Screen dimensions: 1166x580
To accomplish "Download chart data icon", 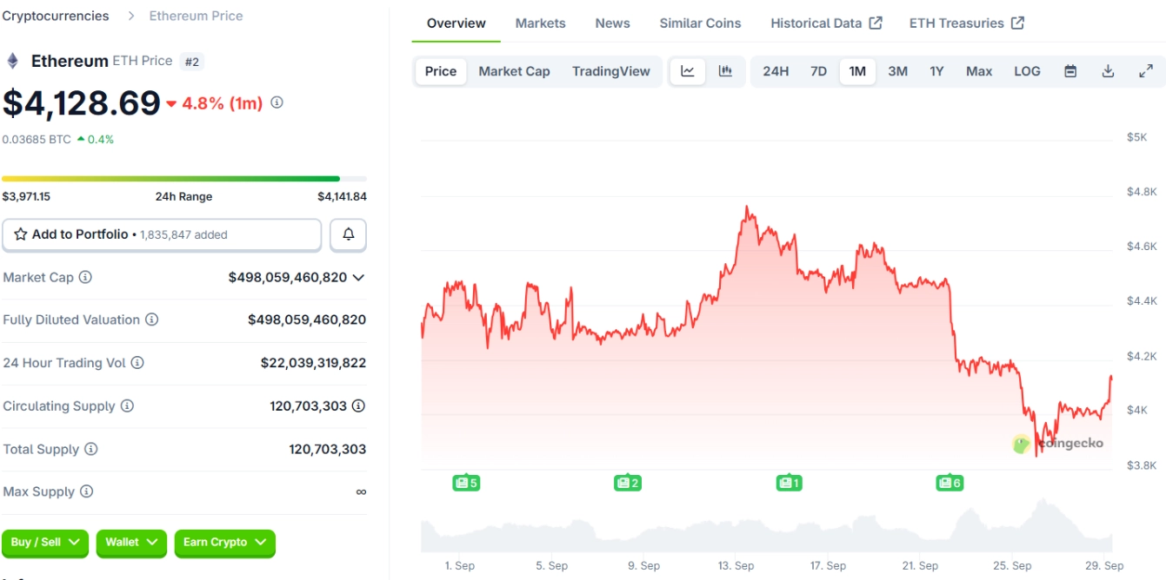I will (x=1108, y=71).
